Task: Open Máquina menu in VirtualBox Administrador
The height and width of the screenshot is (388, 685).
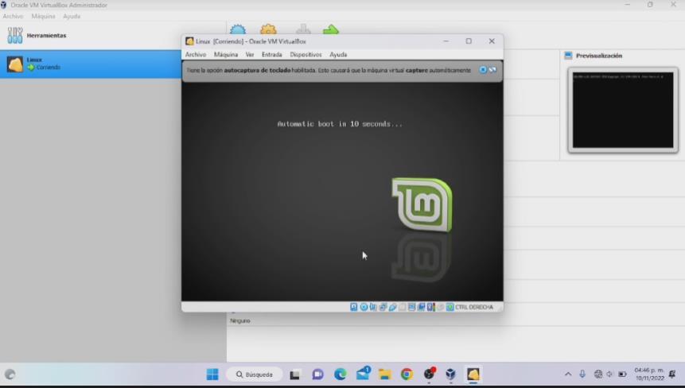Action: click(x=43, y=16)
